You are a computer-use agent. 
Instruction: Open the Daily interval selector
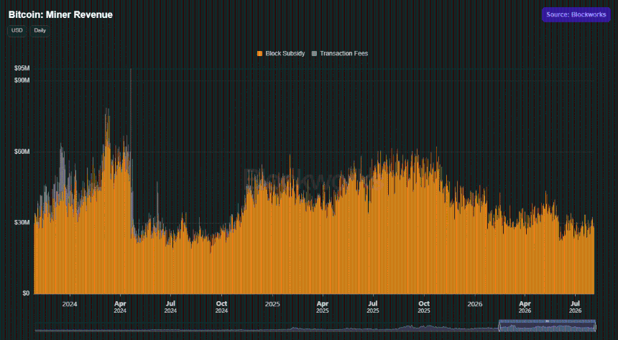pyautogui.click(x=40, y=31)
